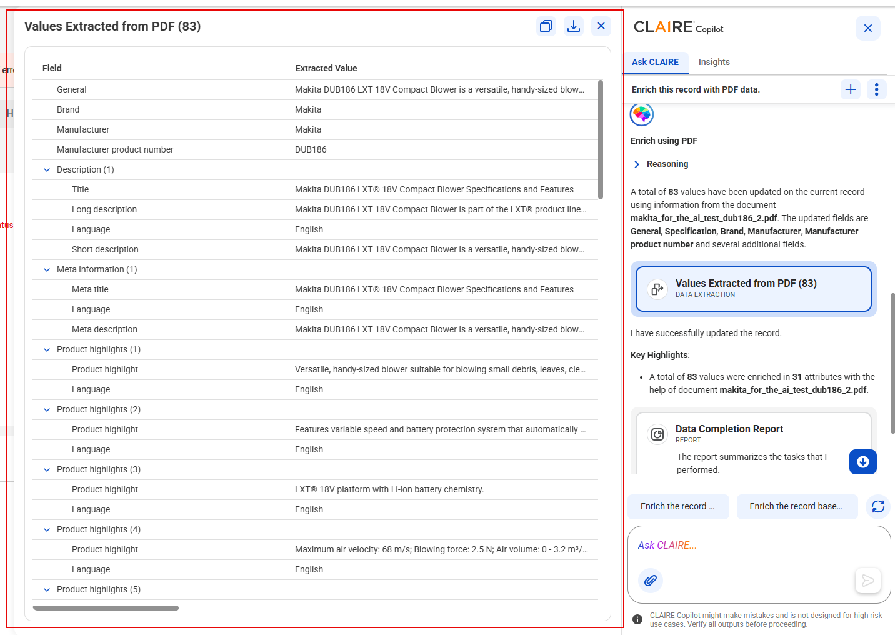Open the Values Extracted from PDF (83) card
This screenshot has width=895, height=635.
[x=754, y=289]
